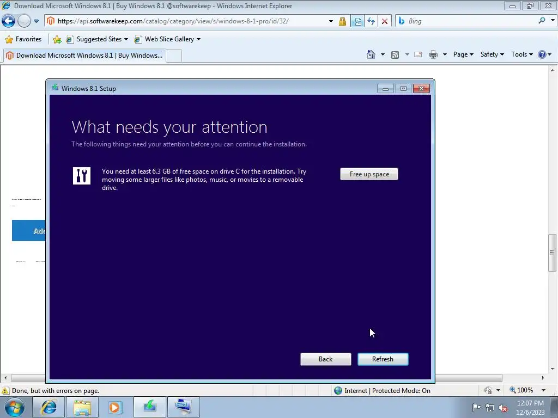Click the network tray icon

tap(490, 408)
